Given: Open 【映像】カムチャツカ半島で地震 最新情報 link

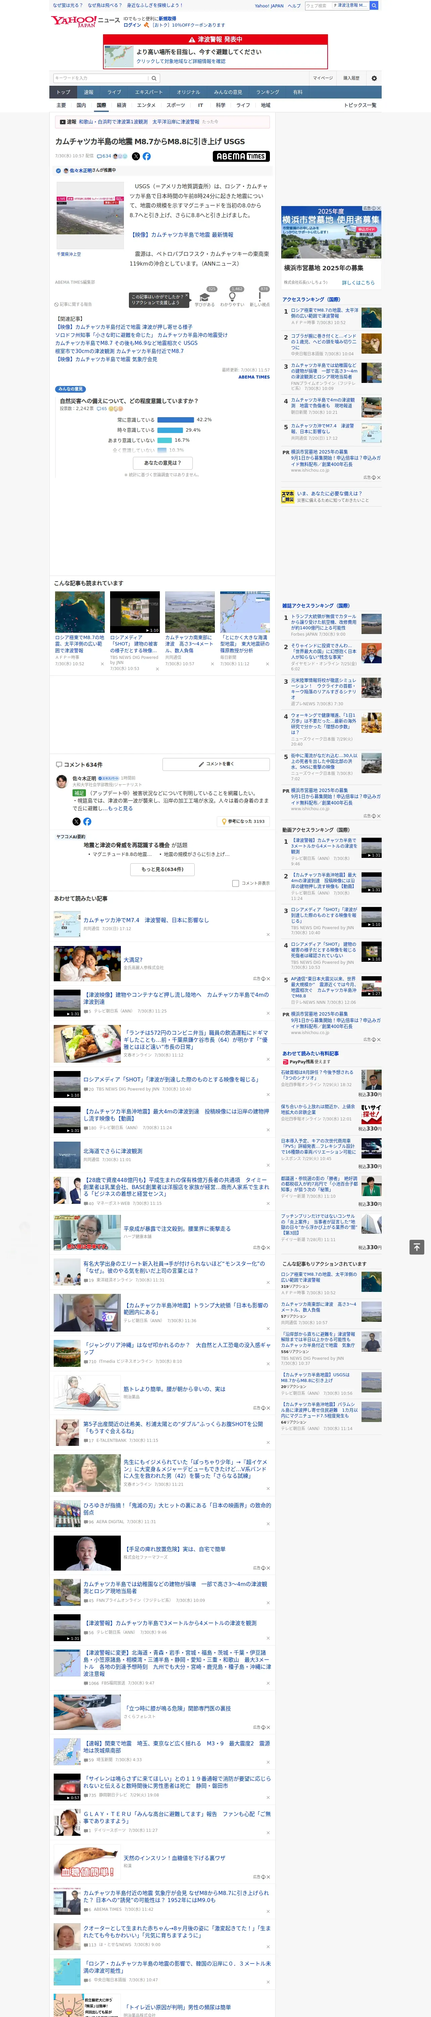Looking at the screenshot, I should click(x=182, y=235).
